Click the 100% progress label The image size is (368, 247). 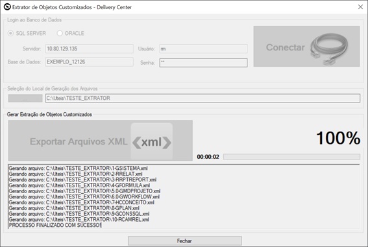tap(338, 138)
